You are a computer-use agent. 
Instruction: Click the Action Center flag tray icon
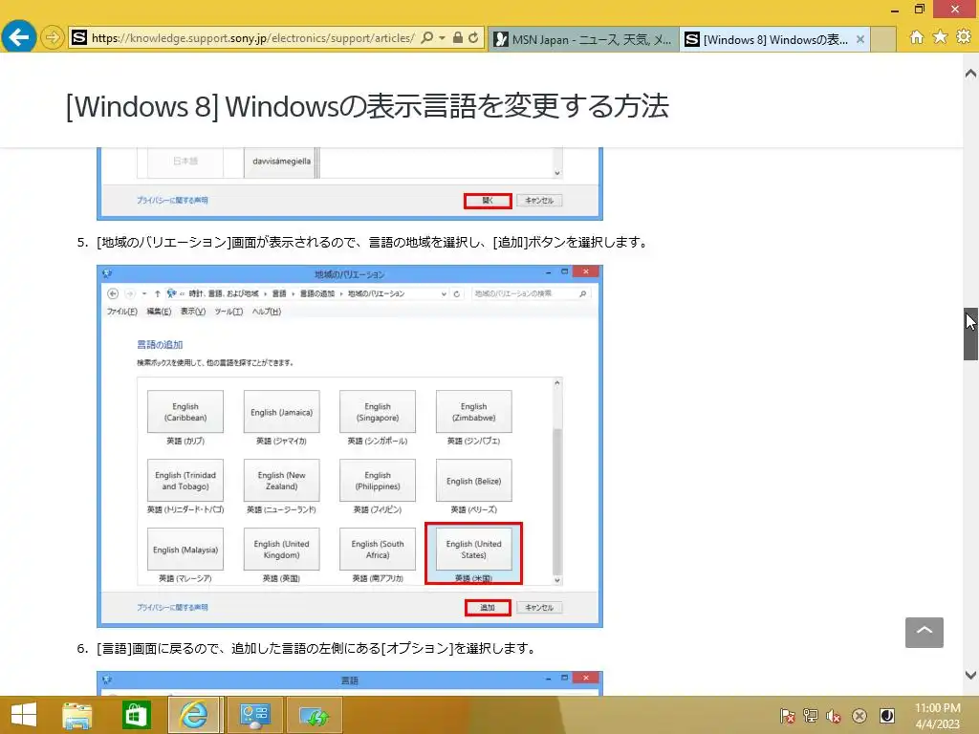pyautogui.click(x=788, y=716)
